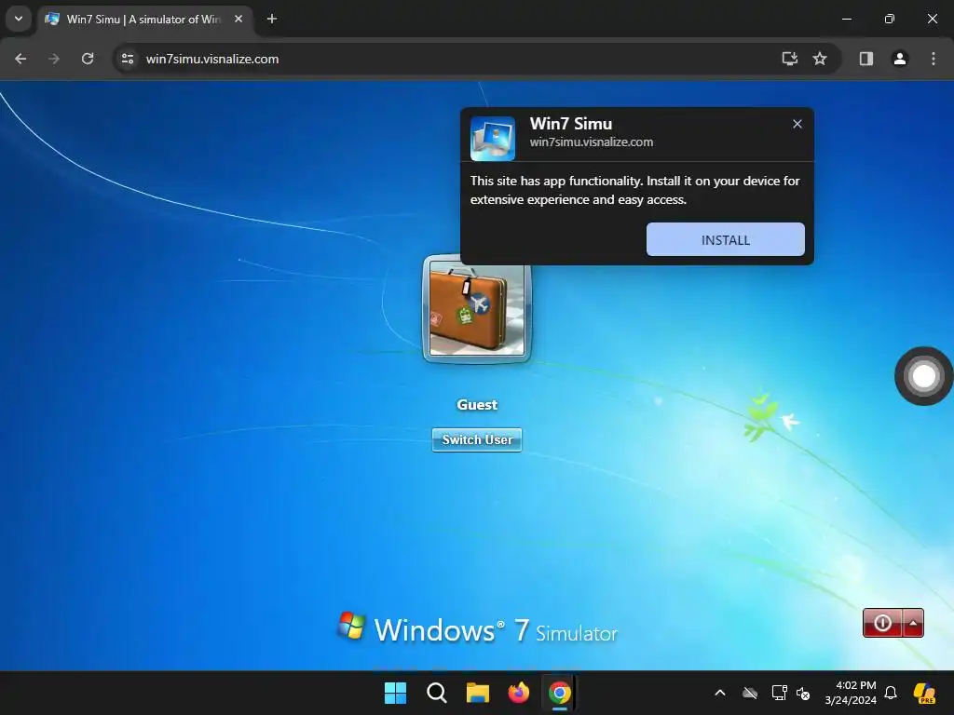Screen dimensions: 954x715
Task: Bookmark this page with the star
Action: (820, 59)
